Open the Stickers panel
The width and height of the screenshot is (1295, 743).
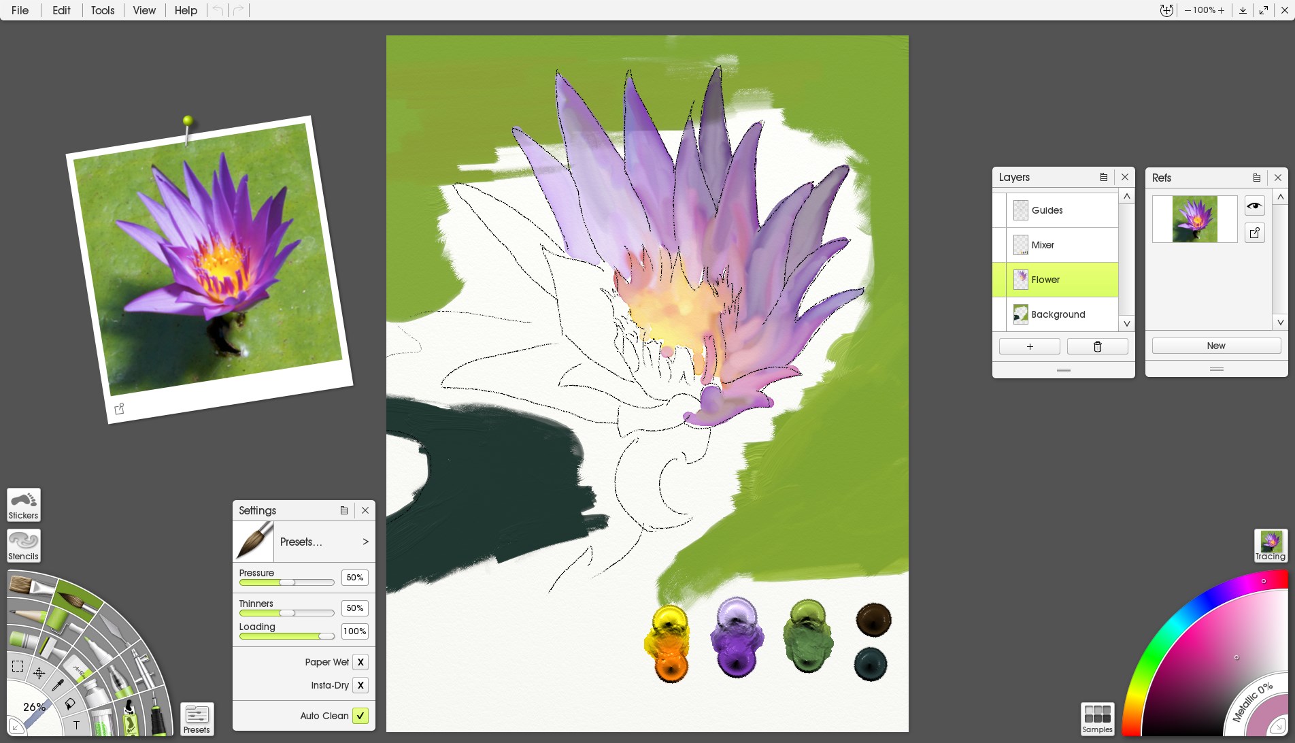(23, 504)
